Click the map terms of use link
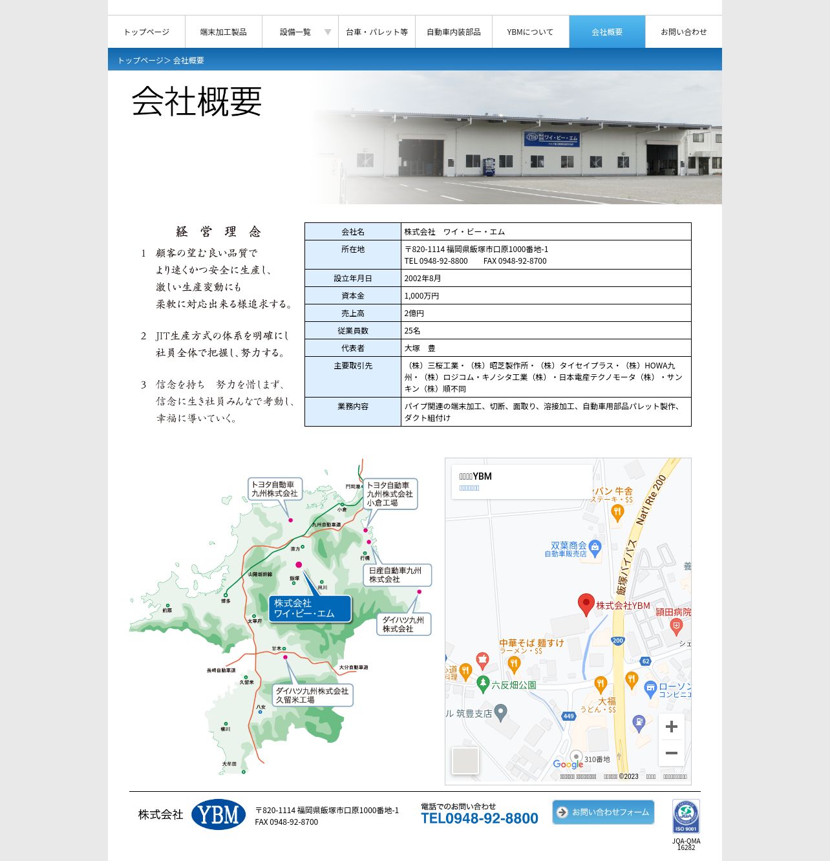Screen dimensions: 830x861 coord(651,777)
